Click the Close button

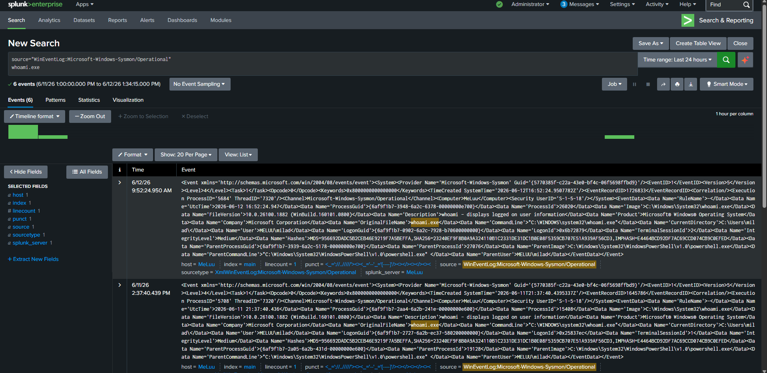coord(740,43)
